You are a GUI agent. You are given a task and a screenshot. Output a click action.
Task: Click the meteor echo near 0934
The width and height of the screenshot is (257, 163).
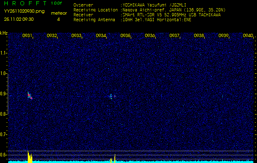[x=111, y=96]
